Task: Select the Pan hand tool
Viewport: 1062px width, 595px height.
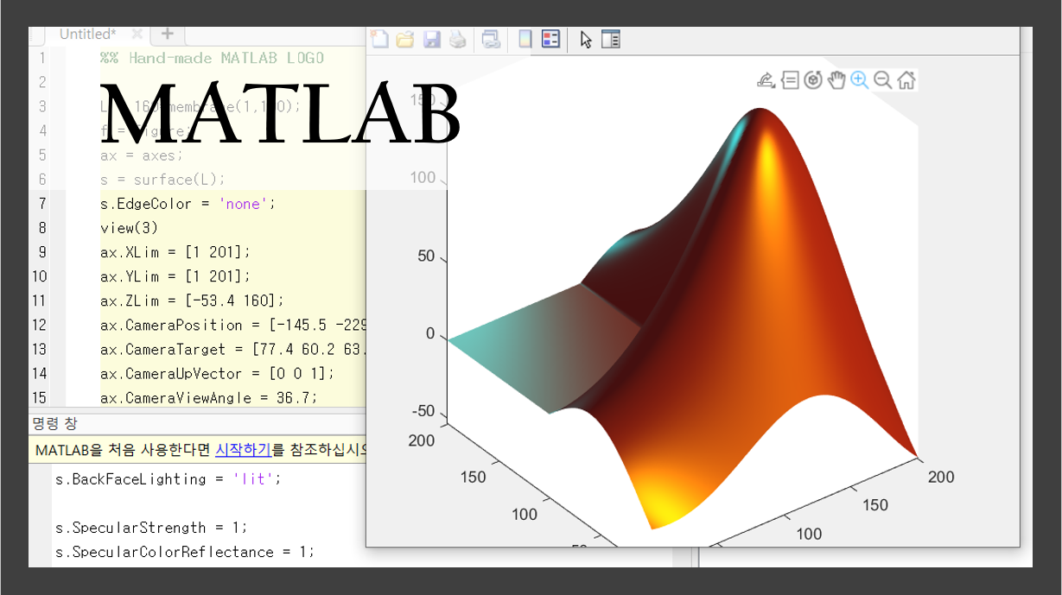Action: (x=836, y=80)
